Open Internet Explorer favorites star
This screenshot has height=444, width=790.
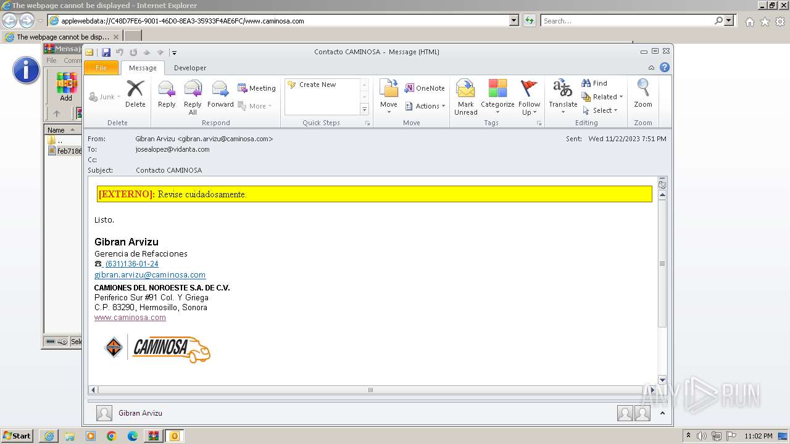765,22
